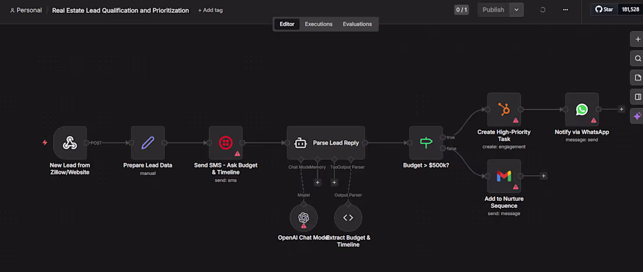The image size is (643, 272).
Task: Click the 'Budget > $500k?' node label
Action: tap(426, 166)
